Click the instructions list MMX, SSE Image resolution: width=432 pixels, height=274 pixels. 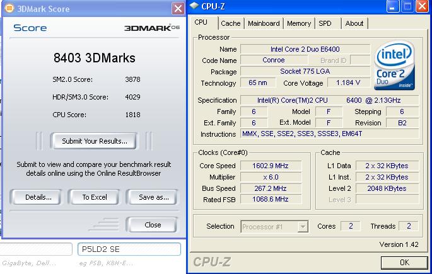[x=329, y=134]
